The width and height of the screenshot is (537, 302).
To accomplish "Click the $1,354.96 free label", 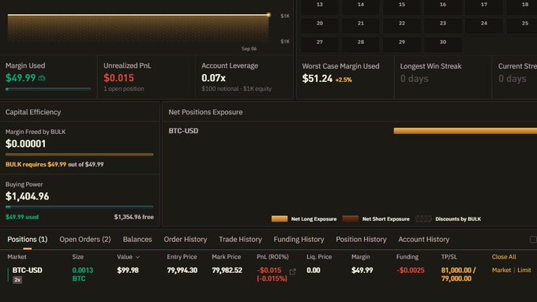I will [x=134, y=217].
